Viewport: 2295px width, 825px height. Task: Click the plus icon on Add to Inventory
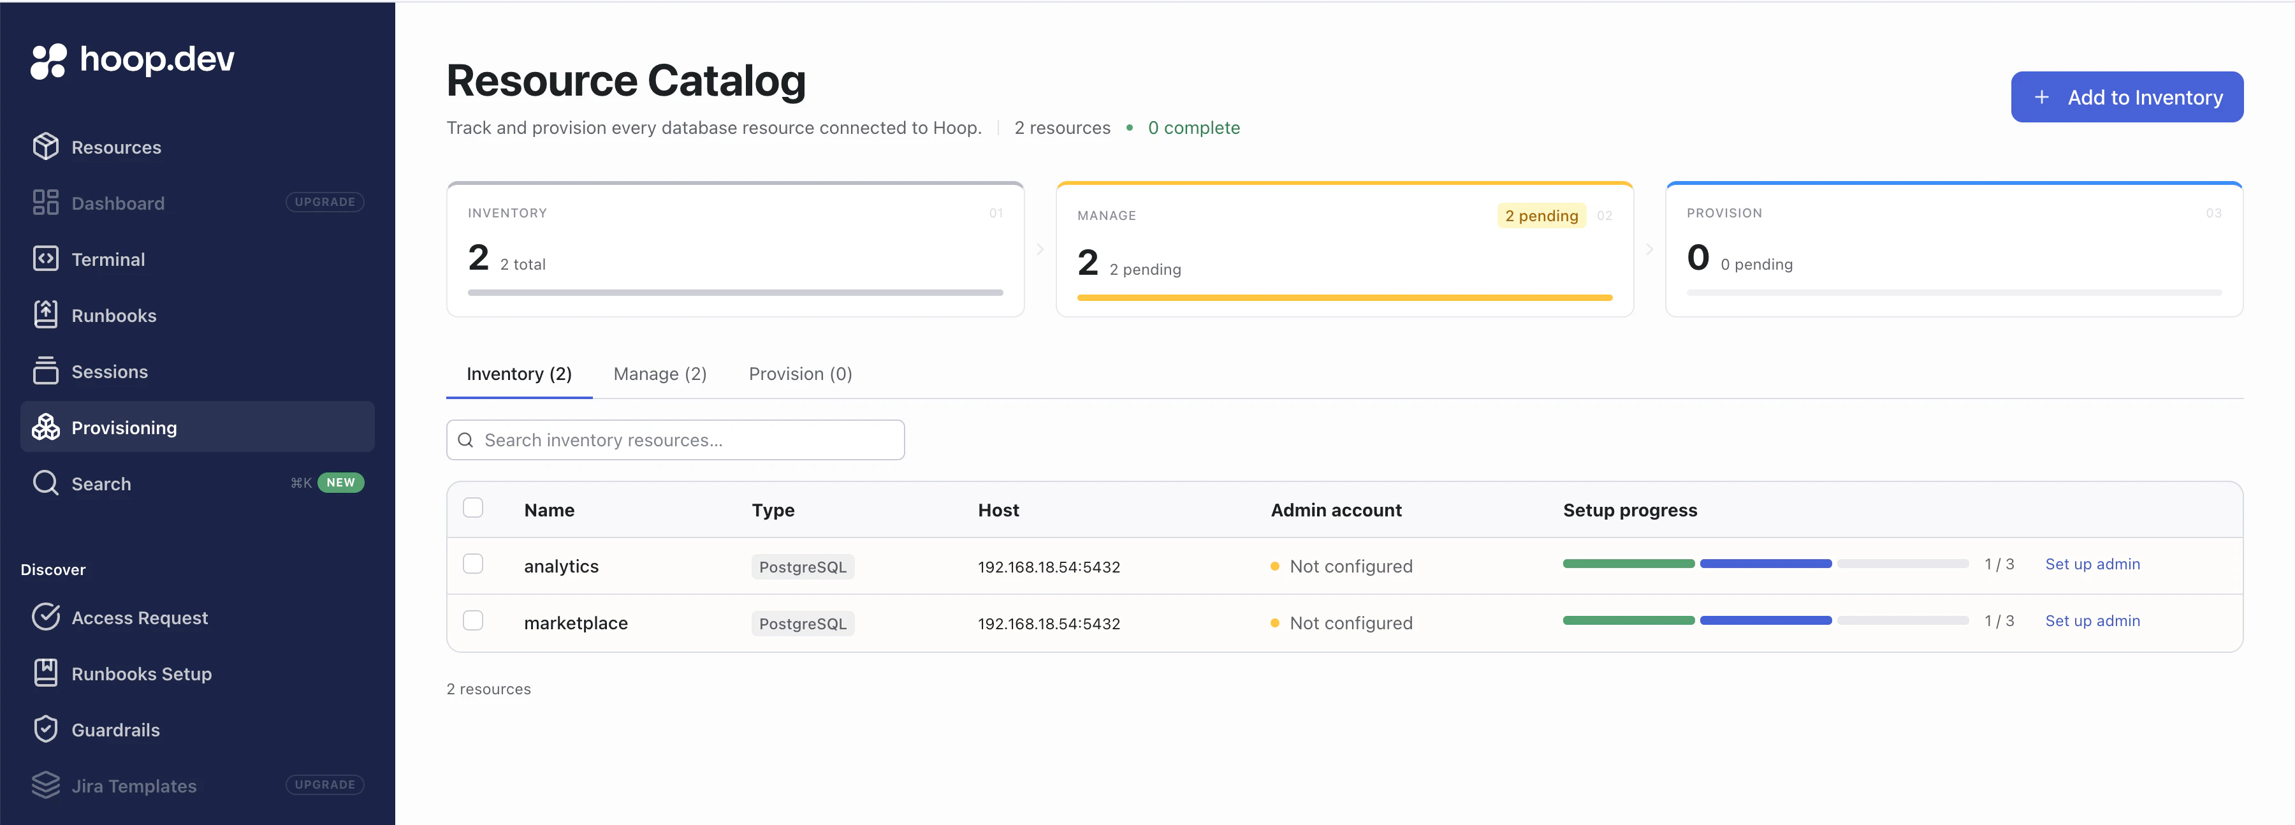tap(2042, 97)
